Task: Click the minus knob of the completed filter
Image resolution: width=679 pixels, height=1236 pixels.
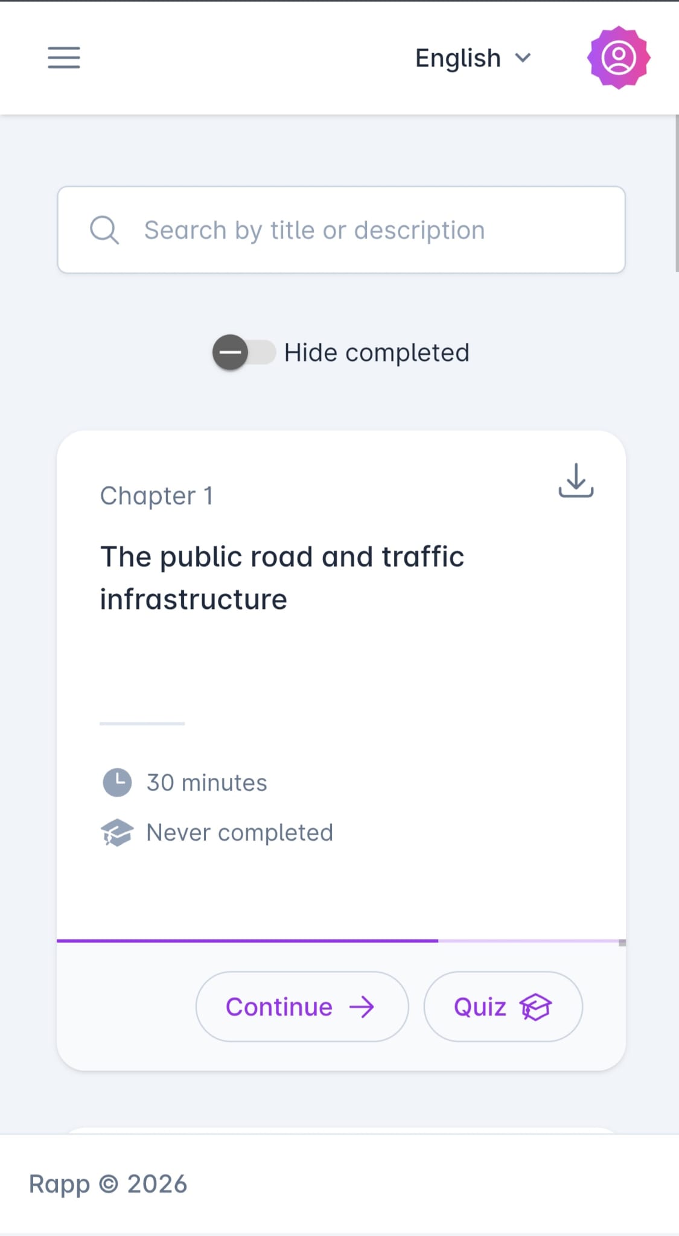Action: [x=231, y=352]
